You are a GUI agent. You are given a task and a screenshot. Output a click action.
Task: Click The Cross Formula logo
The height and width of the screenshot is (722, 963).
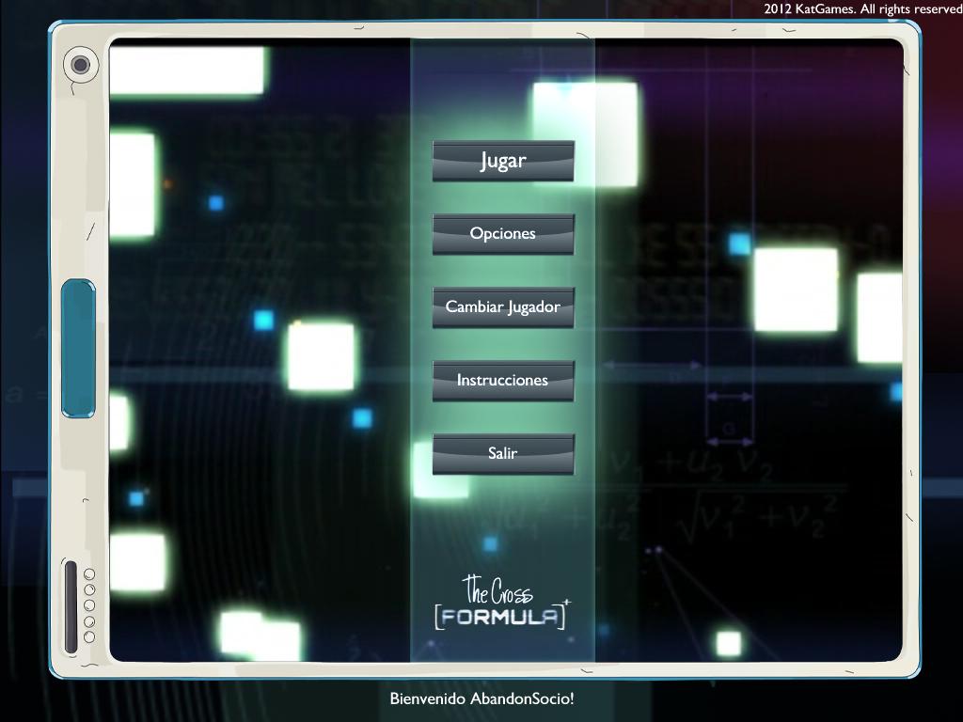pyautogui.click(x=501, y=604)
